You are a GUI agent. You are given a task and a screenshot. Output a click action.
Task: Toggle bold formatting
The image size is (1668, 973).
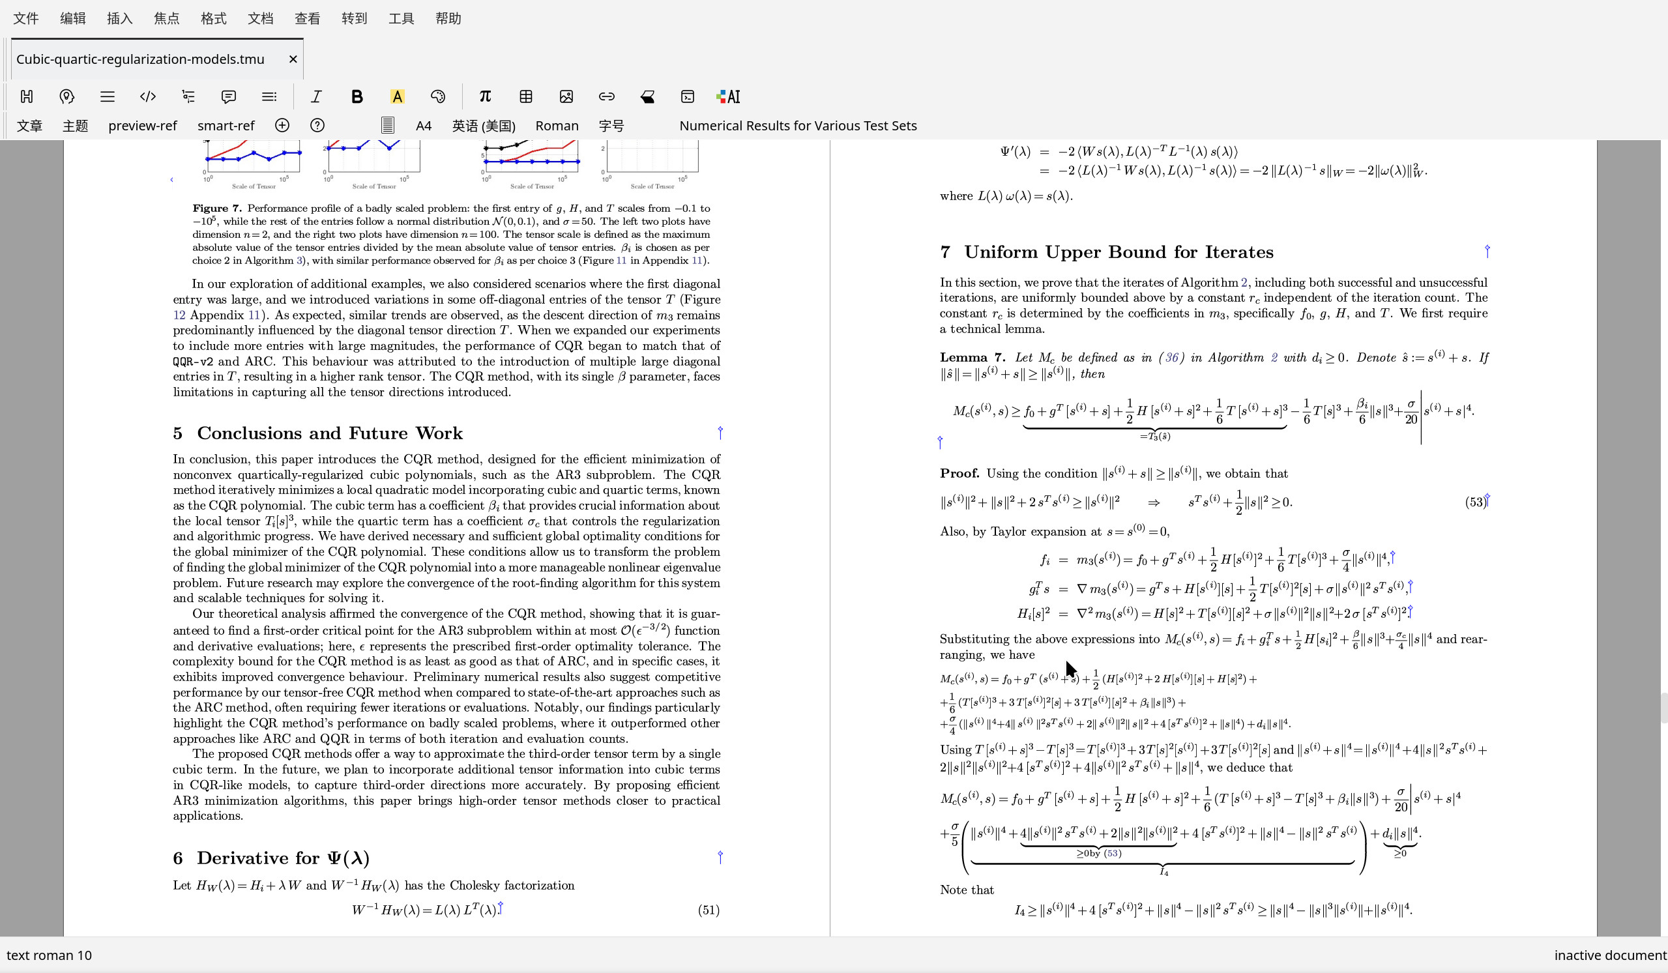click(357, 96)
